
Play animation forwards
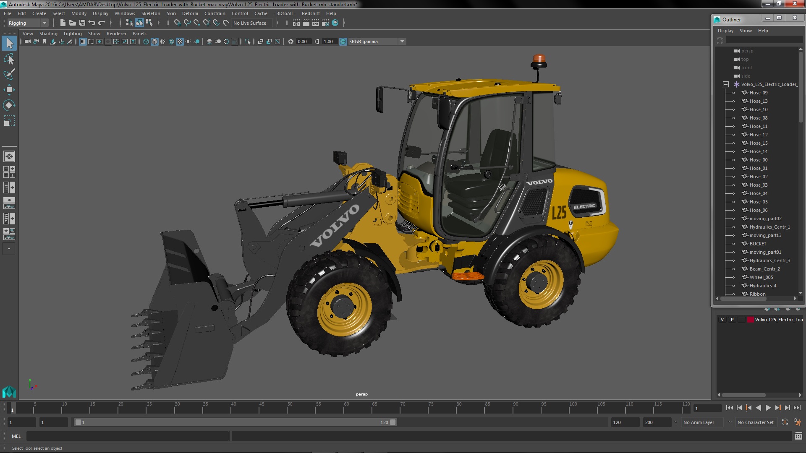point(768,408)
